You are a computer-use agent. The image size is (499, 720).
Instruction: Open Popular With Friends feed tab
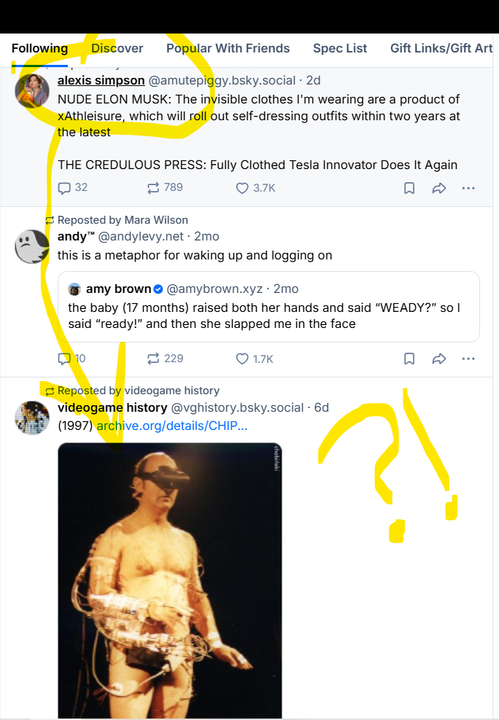(228, 48)
